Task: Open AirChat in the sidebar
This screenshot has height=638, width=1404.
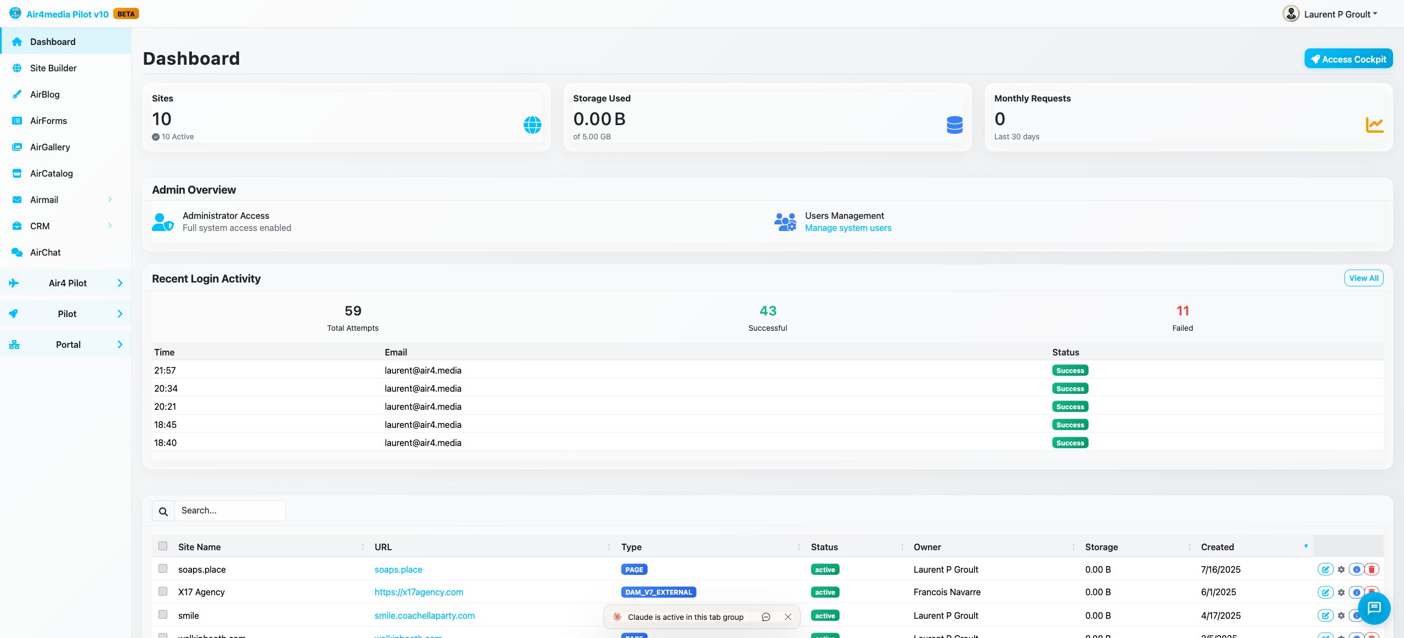Action: (46, 252)
